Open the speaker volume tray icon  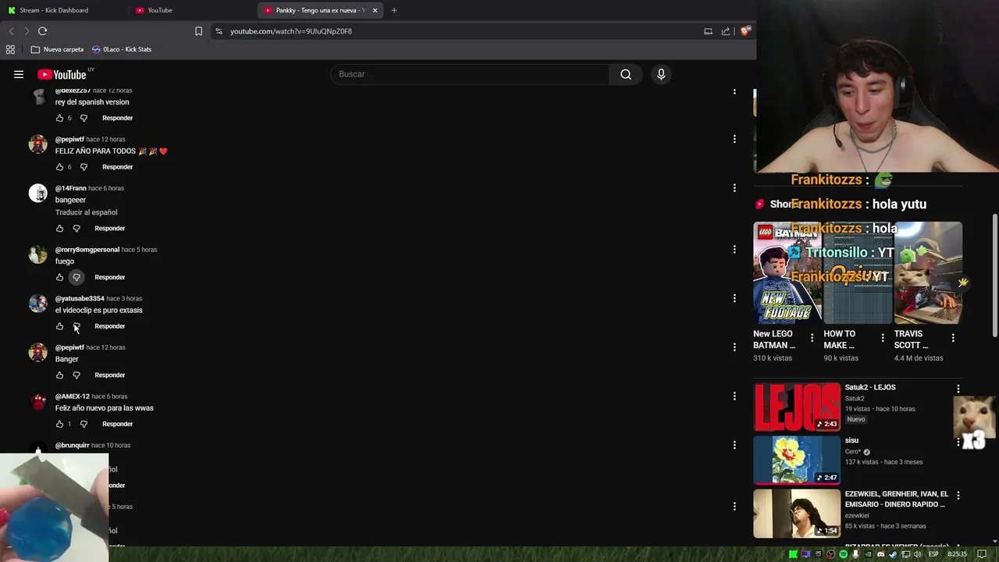pos(918,554)
